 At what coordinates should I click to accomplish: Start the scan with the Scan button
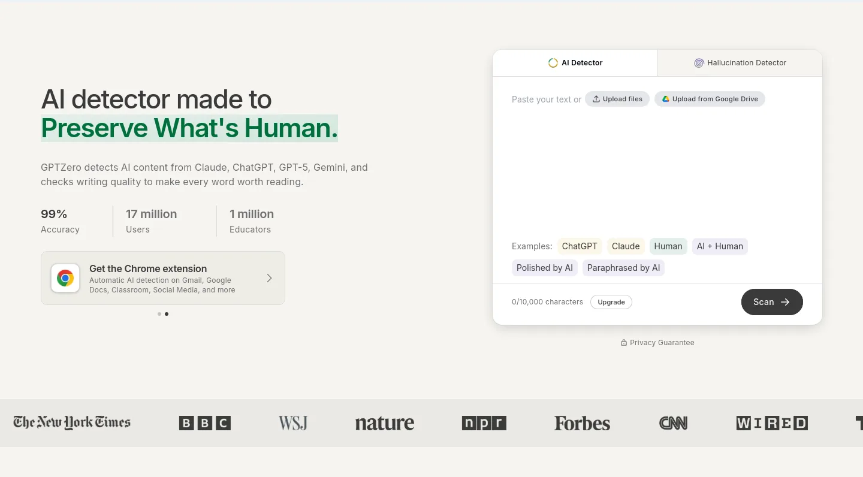(x=772, y=302)
